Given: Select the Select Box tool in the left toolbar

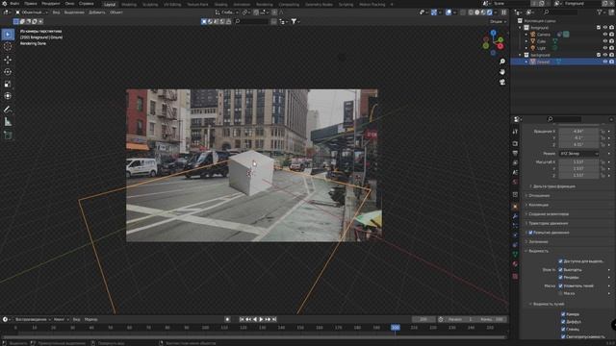Looking at the screenshot, I should coord(8,35).
